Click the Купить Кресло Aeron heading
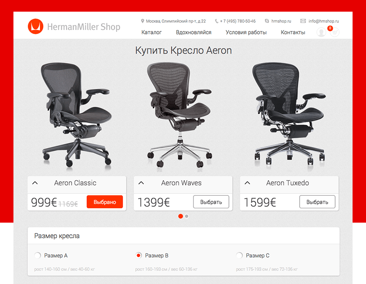This screenshot has width=366, height=284. click(184, 51)
